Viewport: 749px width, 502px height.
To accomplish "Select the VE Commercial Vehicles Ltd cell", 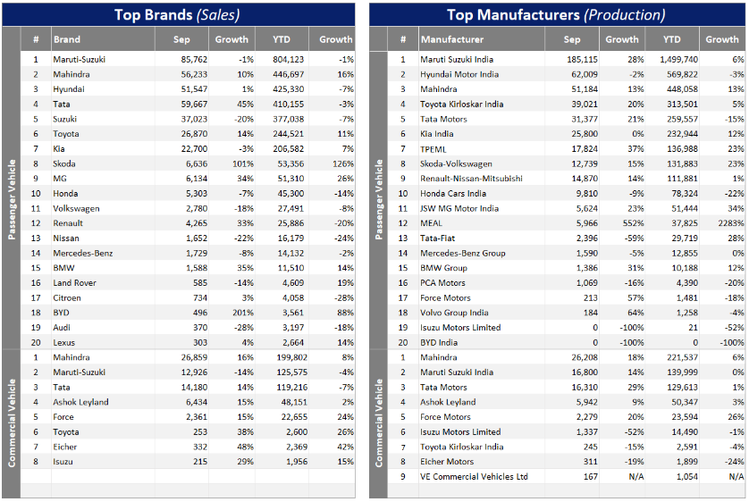I will [x=474, y=476].
